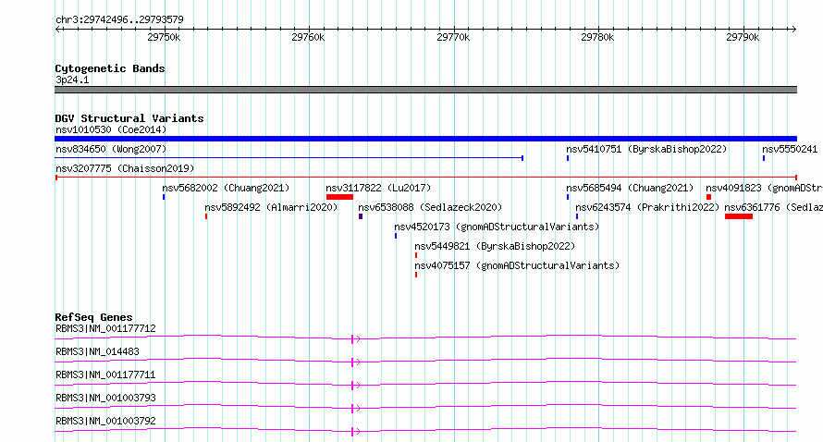Open the nsv5550241 variant label
823x442 pixels.
tap(790, 149)
